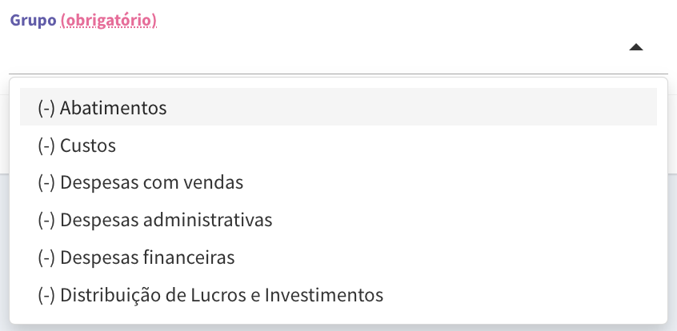Set group to Abatimentos
This screenshot has width=677, height=331.
338,107
